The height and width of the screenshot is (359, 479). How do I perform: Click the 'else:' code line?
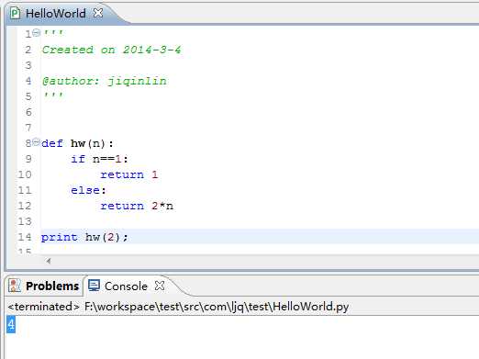[x=88, y=190]
